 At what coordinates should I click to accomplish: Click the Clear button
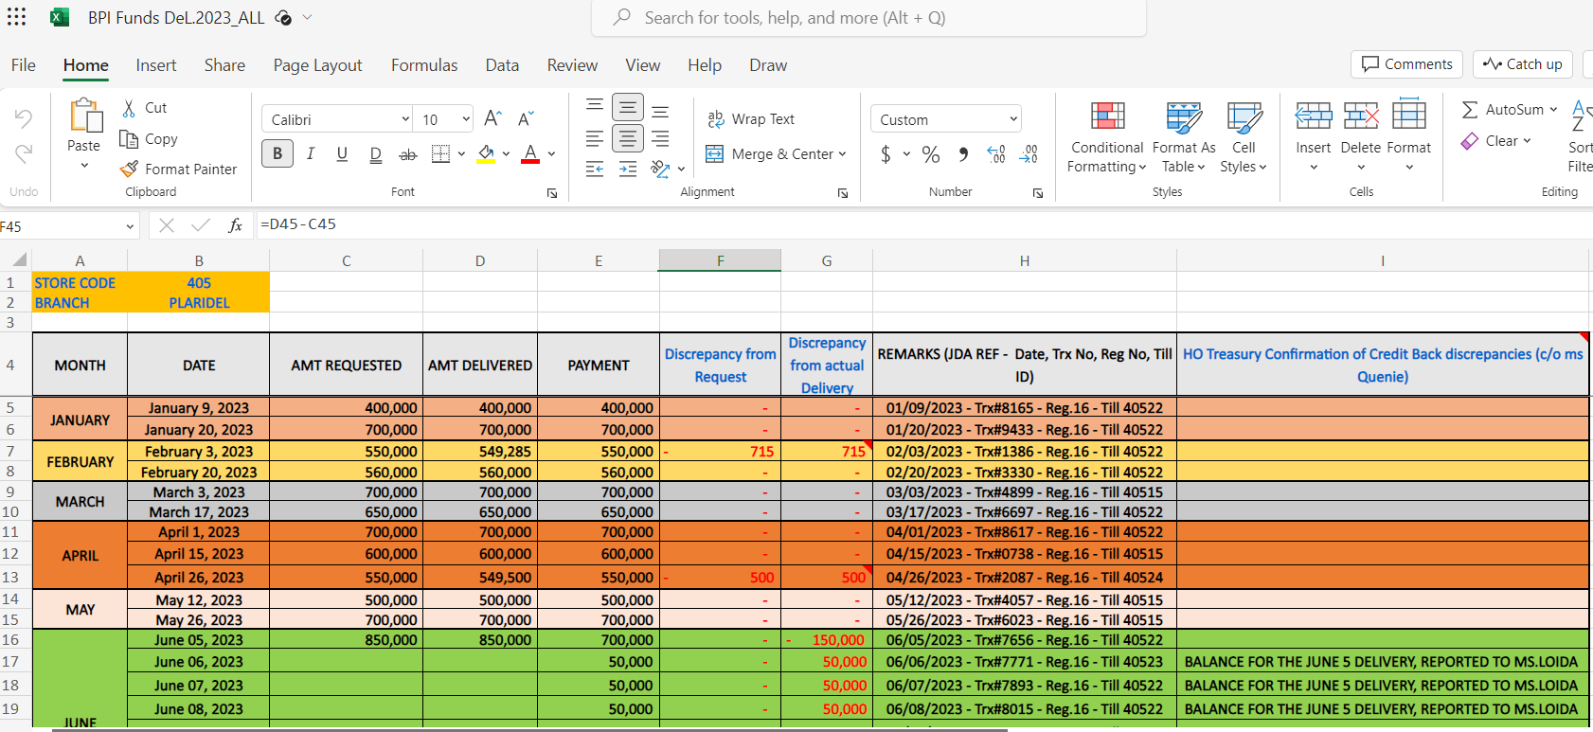pos(1495,141)
